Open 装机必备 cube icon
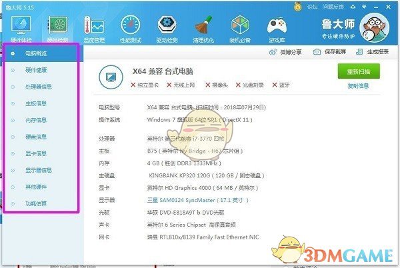 click(240, 29)
